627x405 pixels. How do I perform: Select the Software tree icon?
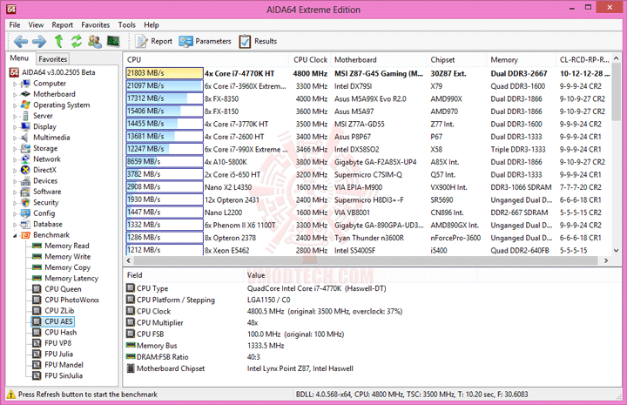[x=25, y=192]
